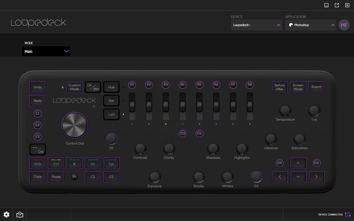The height and width of the screenshot is (221, 354).
Task: Open the Mode dropdown showing Main
Action: coord(46,51)
